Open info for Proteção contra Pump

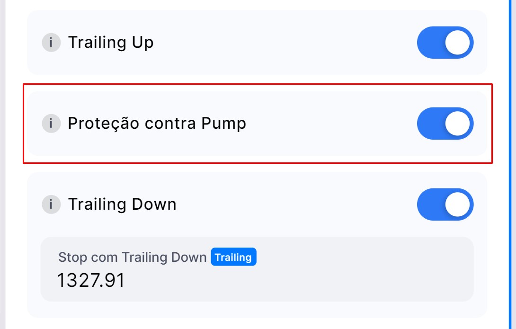pyautogui.click(x=51, y=124)
